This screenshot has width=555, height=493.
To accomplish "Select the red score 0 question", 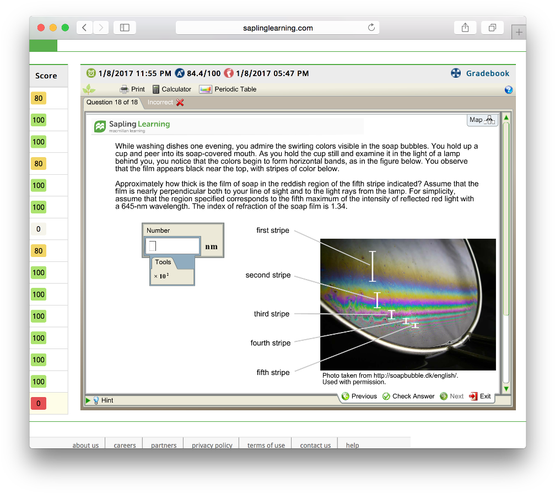I will [x=38, y=403].
